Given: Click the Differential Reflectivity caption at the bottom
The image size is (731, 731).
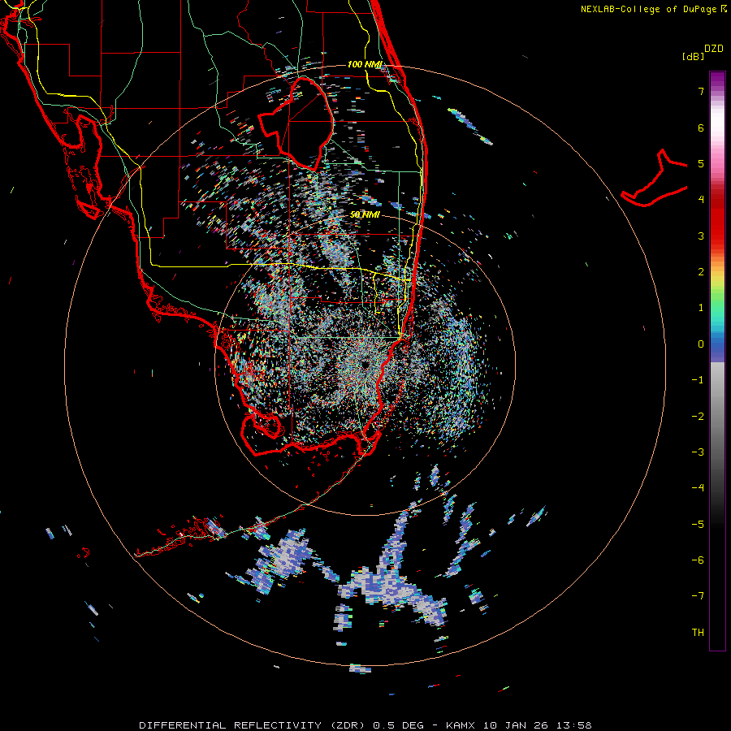Looking at the screenshot, I should tap(365, 725).
